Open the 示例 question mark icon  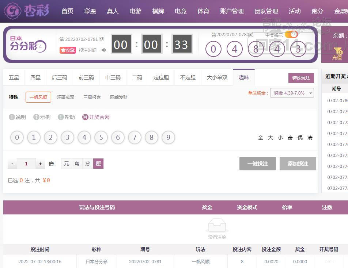[36, 117]
